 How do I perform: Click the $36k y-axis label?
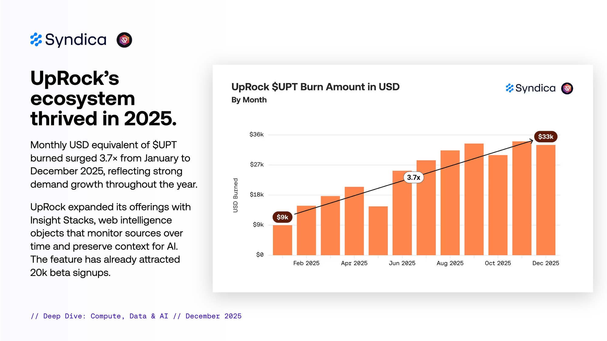click(x=256, y=134)
